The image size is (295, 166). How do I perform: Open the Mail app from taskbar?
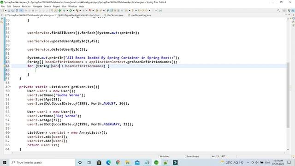pos(137,162)
